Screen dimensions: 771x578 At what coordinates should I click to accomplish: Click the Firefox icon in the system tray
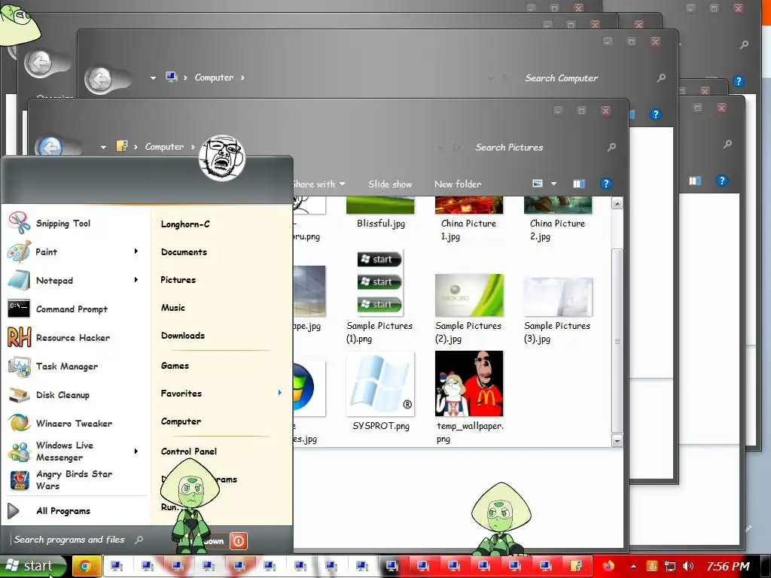[608, 566]
